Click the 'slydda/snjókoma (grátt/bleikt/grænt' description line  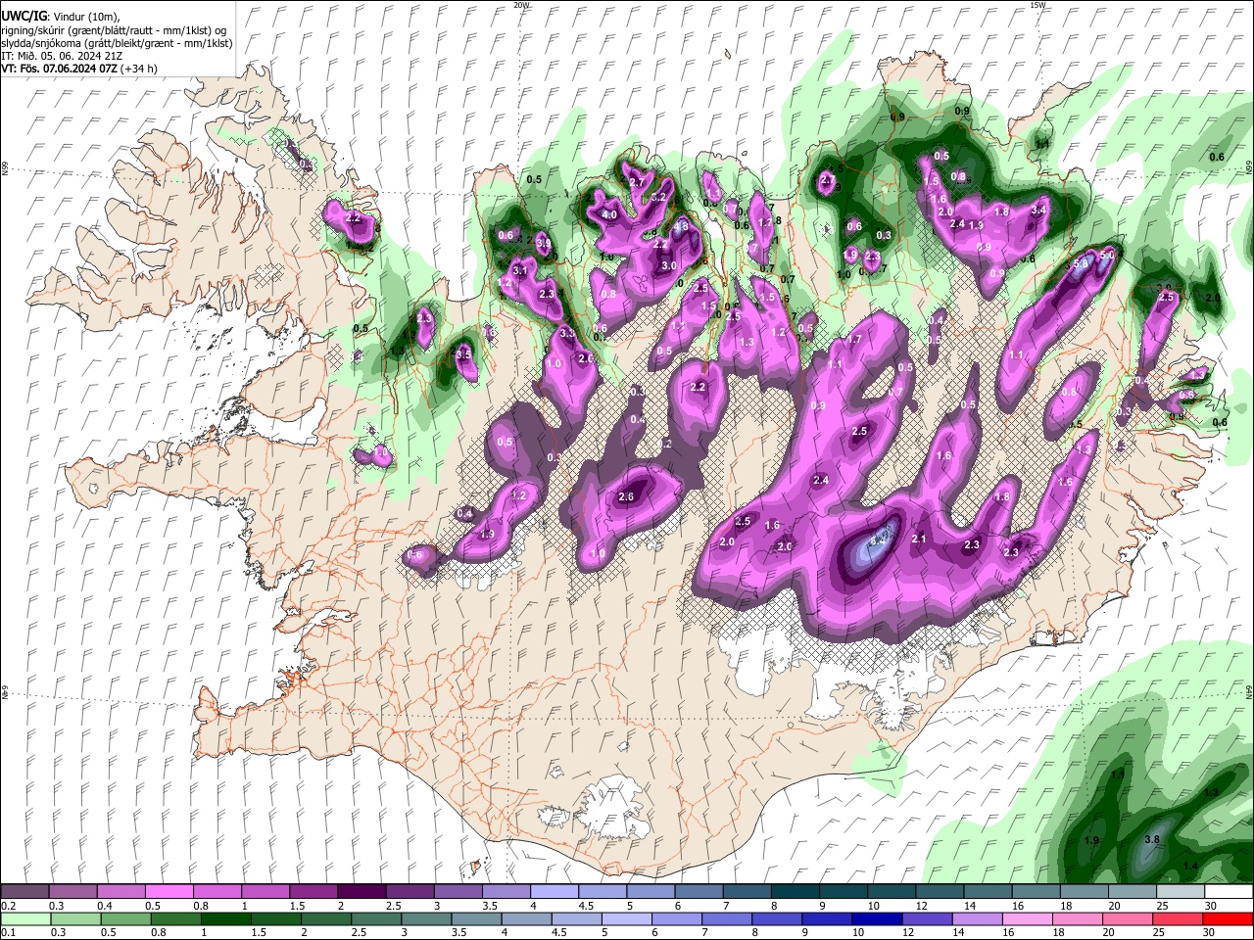117,43
